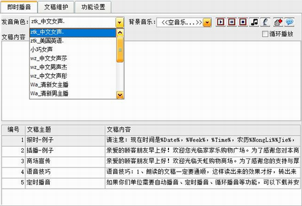Click the export icon with red arrow
Viewport: 302px width, 206px height.
click(278, 22)
